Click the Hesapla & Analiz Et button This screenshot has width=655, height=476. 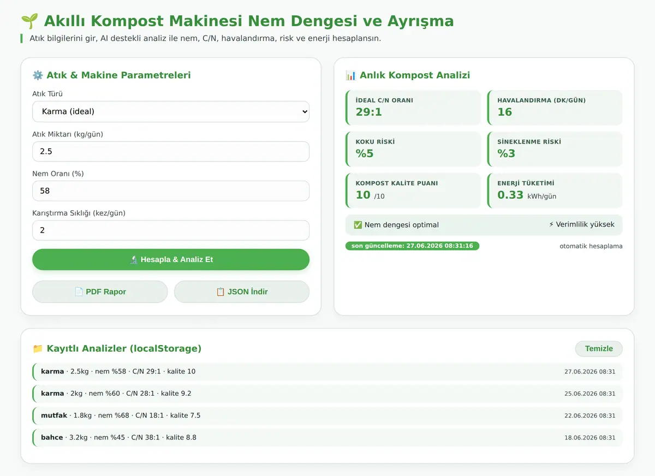click(171, 259)
